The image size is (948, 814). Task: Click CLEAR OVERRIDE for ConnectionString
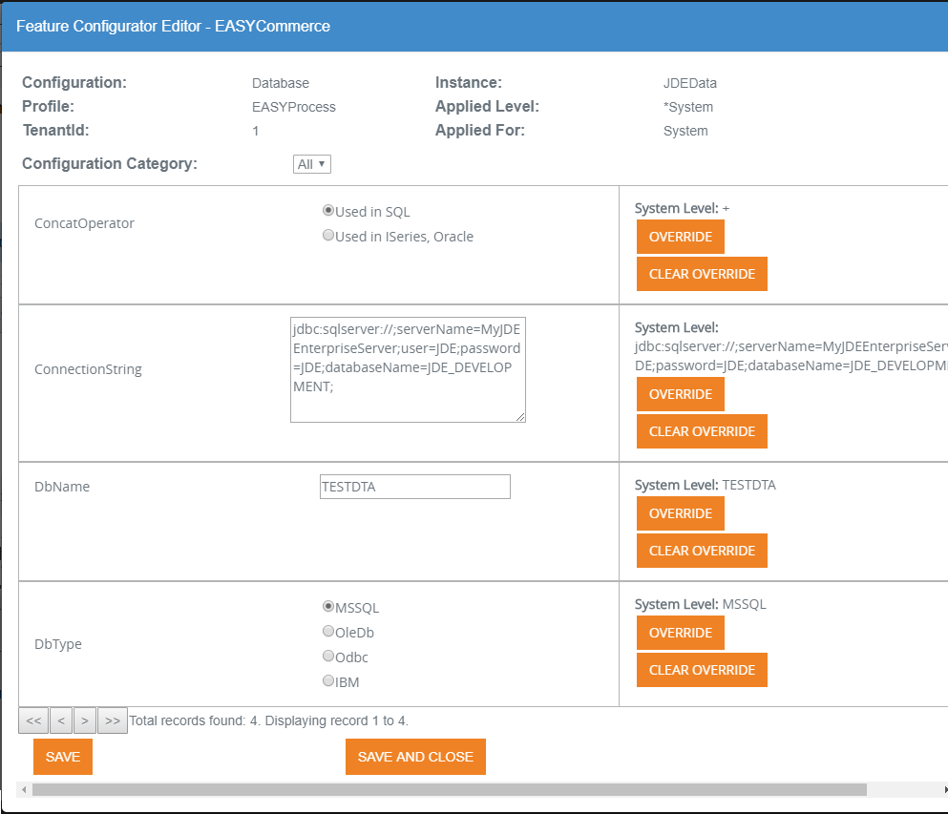(x=702, y=431)
